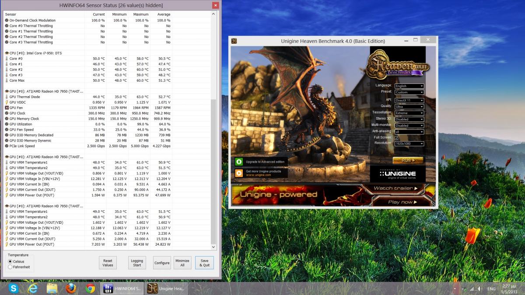
Task: Select the GPU VRM Power Out 47.699 W value
Action: point(162,195)
